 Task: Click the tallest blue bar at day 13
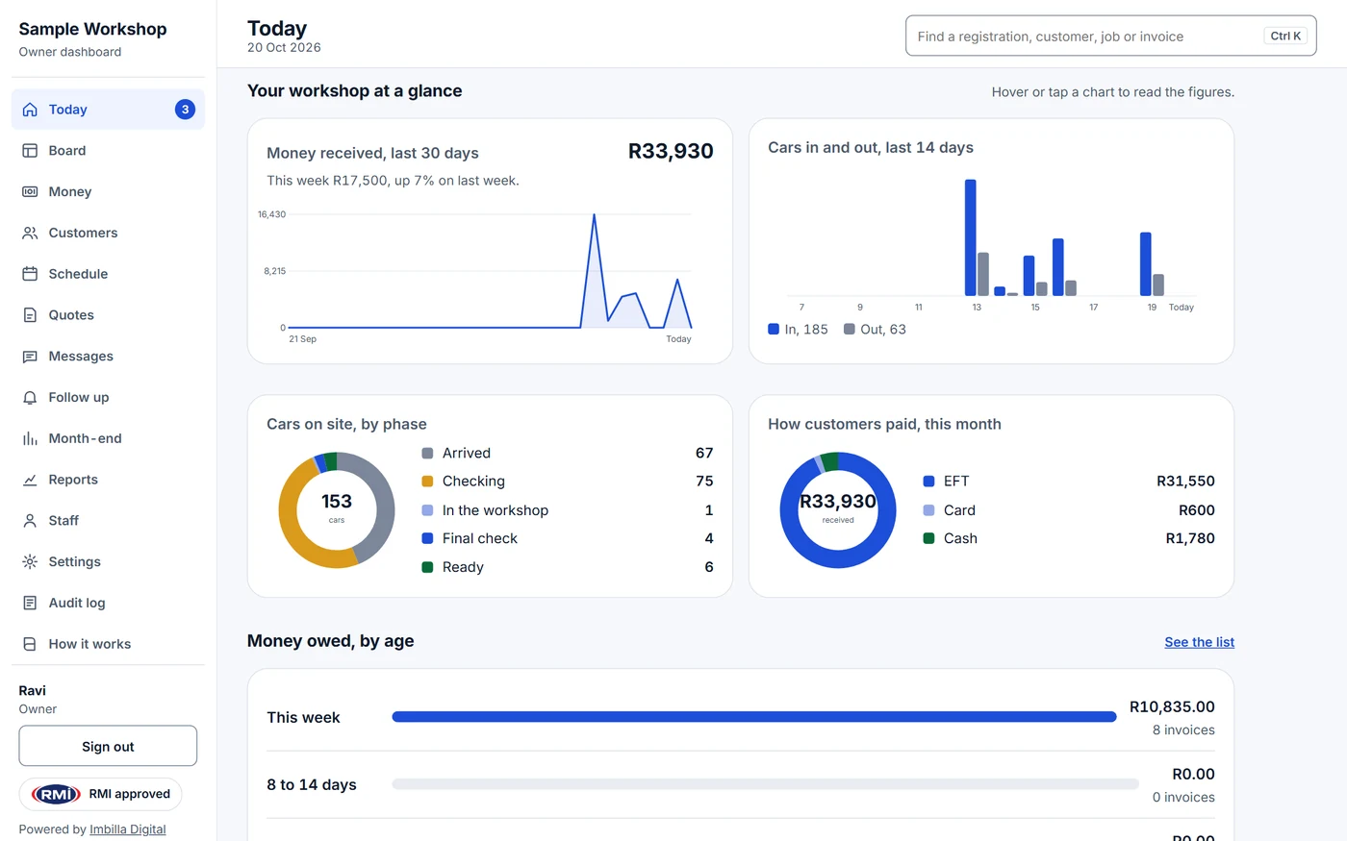point(970,237)
